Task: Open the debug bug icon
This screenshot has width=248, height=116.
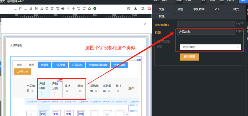Action: point(89,9)
